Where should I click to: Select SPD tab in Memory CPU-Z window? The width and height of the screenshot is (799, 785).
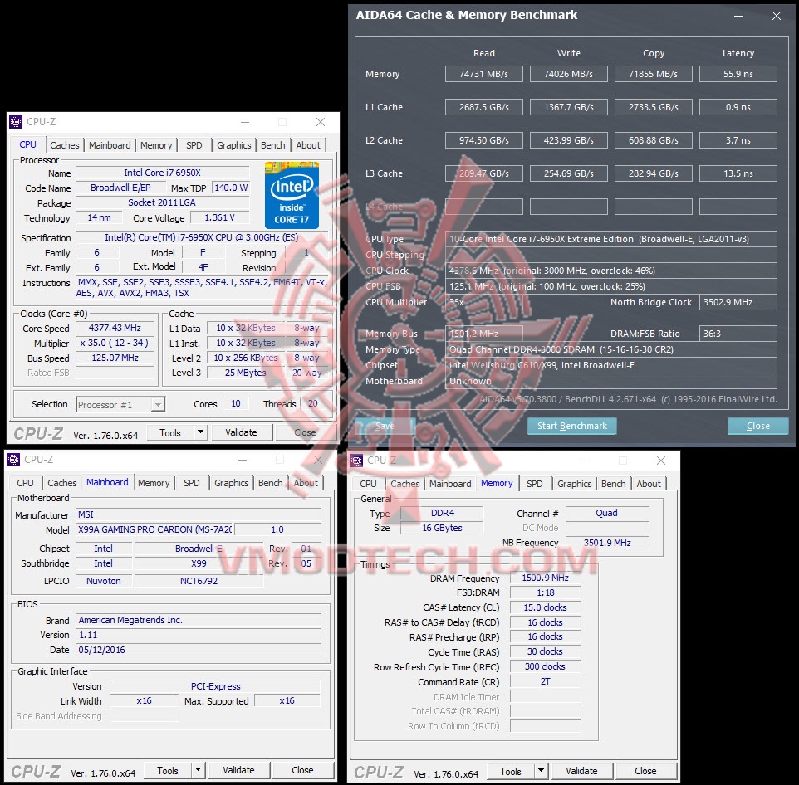[x=535, y=484]
